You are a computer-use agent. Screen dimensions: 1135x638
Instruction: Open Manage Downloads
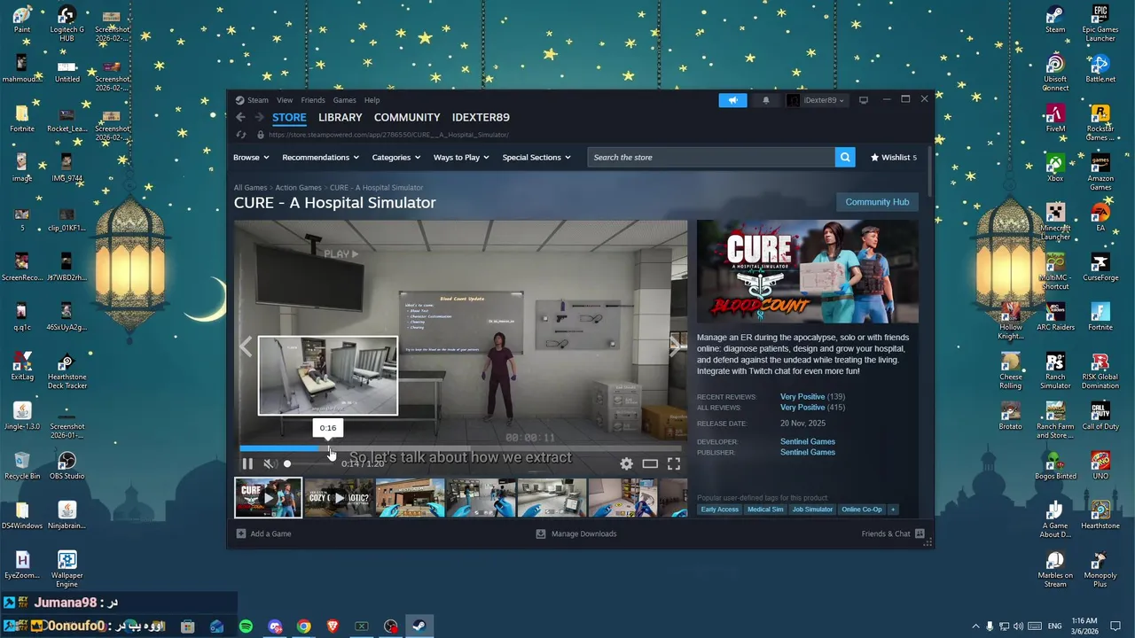point(576,533)
